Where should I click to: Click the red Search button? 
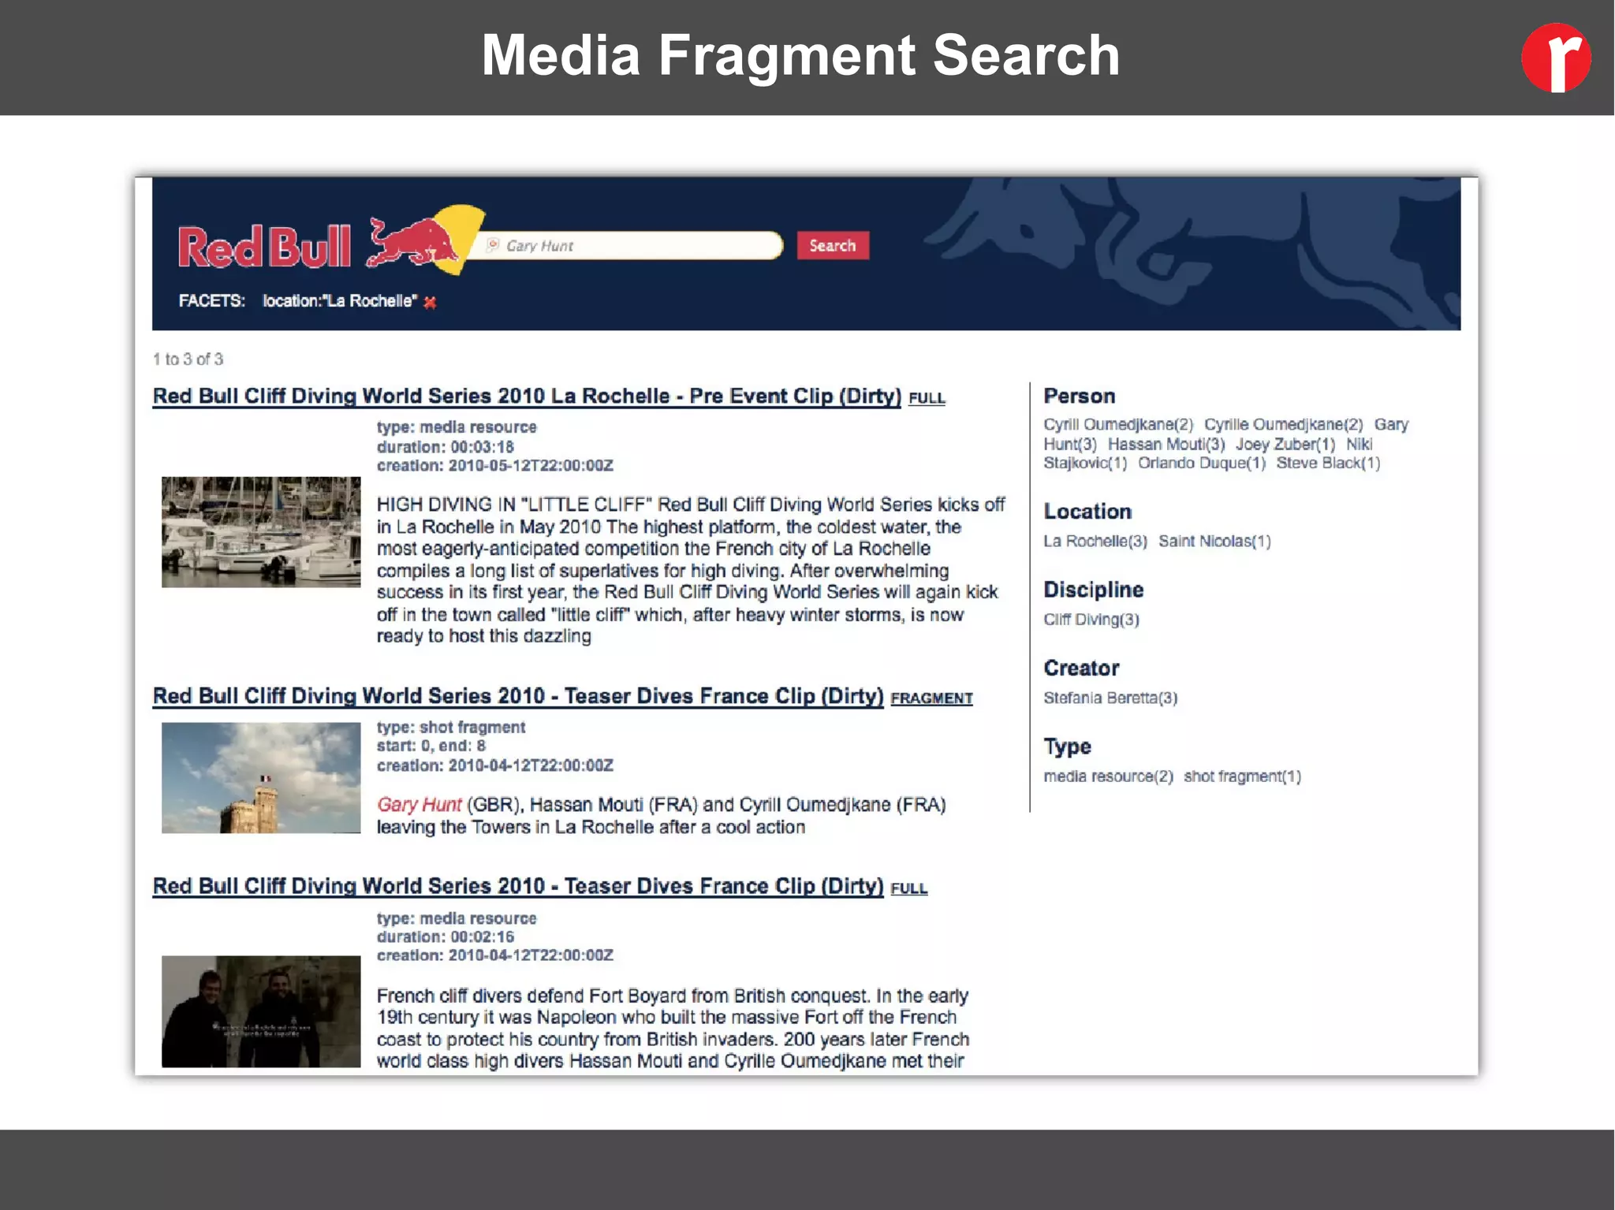click(x=832, y=245)
